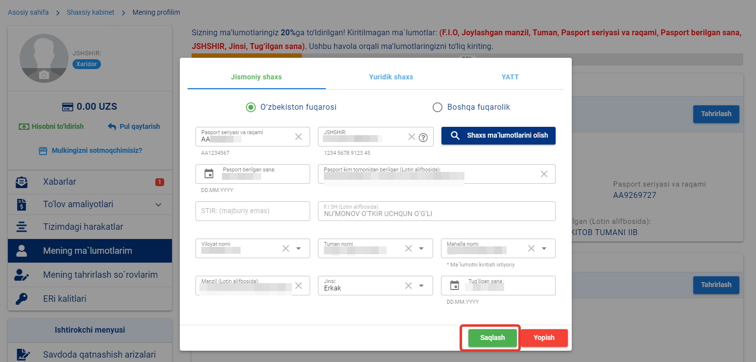
Task: Expand the Mahalla nomi dropdown
Action: coord(544,248)
